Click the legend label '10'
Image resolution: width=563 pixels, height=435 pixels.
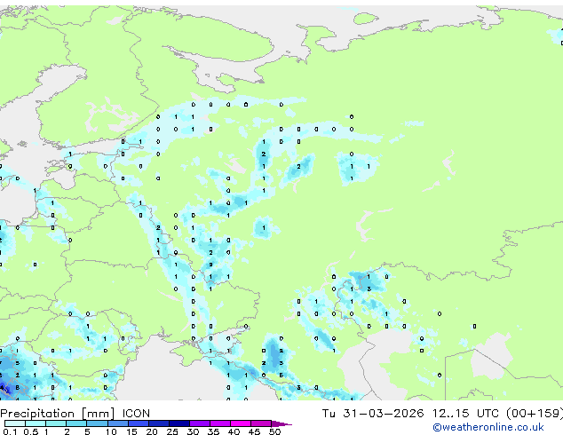[111, 431]
